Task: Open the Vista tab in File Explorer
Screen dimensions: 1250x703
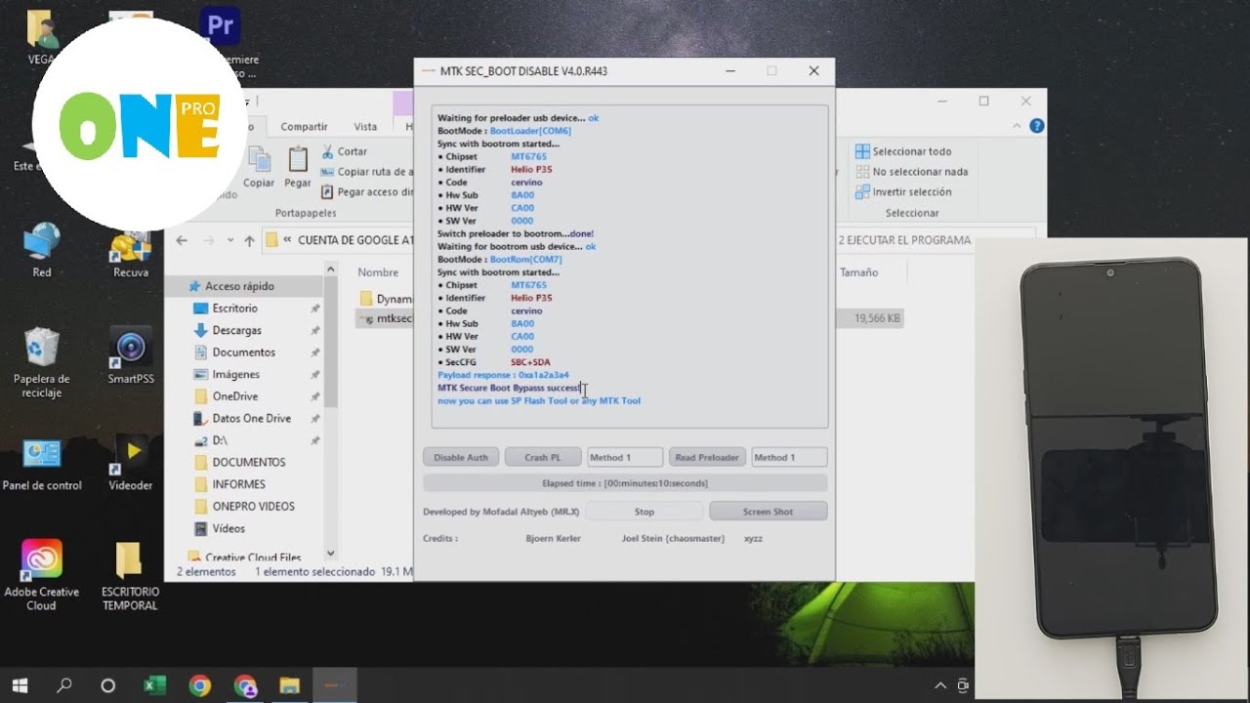Action: pos(365,127)
